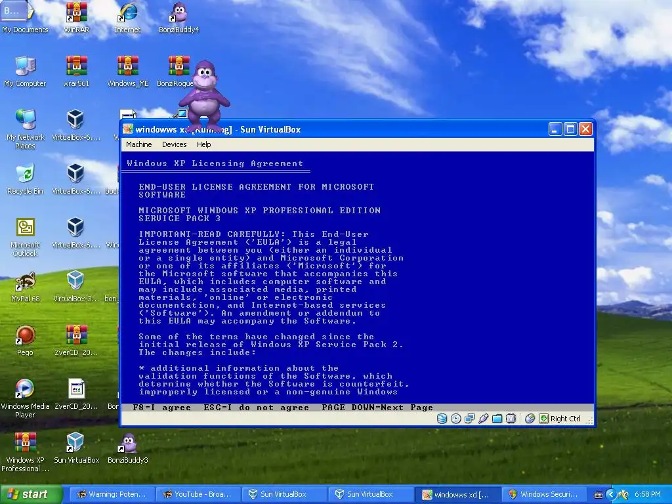The image size is (672, 504).
Task: Click the CD/DVD optical drive icon in VirtualBox status bar
Action: [x=456, y=419]
